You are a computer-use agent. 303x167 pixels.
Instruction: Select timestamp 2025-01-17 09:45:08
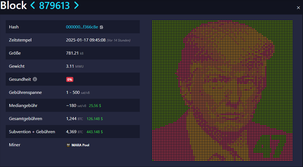[86, 40]
